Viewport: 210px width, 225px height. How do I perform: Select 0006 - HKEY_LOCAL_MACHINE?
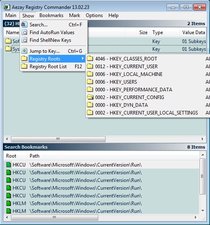click(x=148, y=74)
